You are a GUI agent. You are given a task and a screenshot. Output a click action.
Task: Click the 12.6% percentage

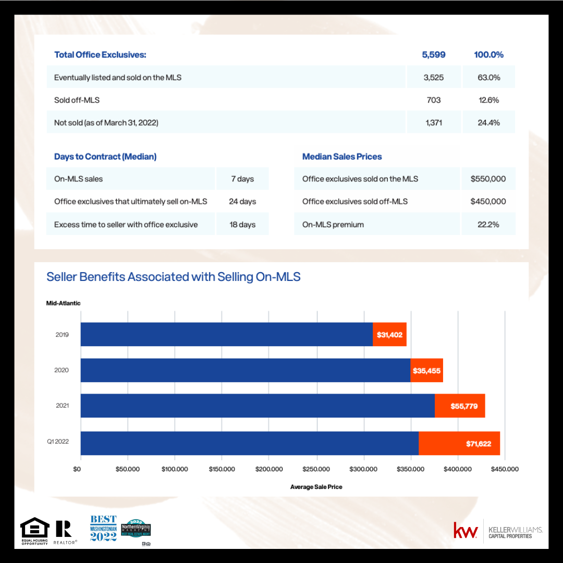(488, 100)
